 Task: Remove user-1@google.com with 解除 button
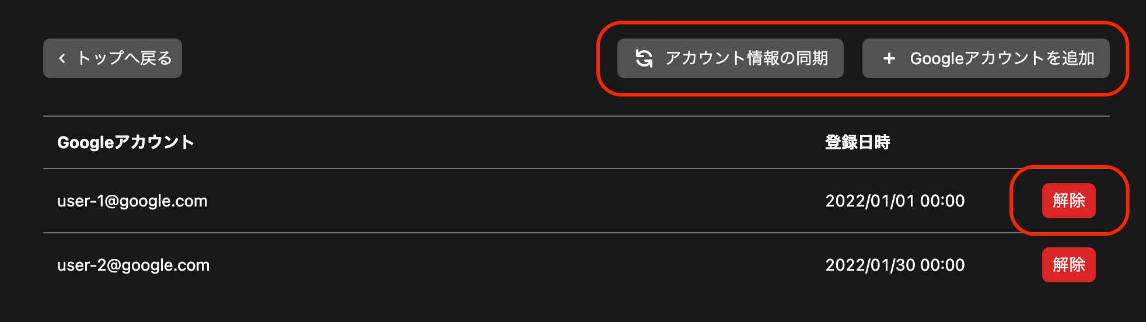(x=1069, y=201)
